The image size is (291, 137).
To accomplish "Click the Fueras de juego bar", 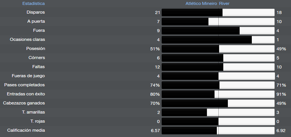I will click(x=218, y=76).
